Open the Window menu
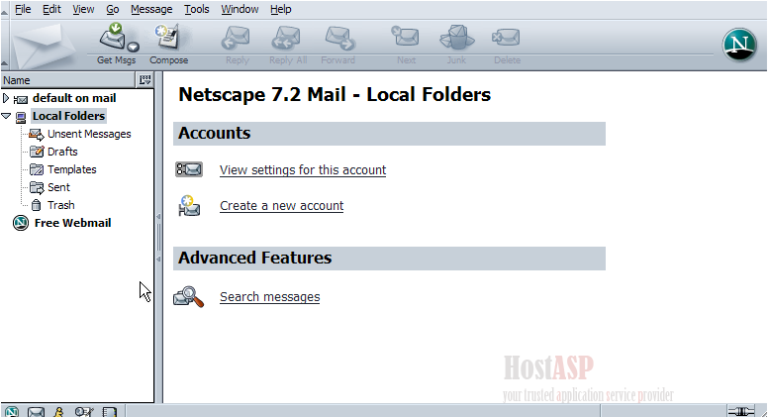This screenshot has width=768, height=418. pyautogui.click(x=240, y=9)
